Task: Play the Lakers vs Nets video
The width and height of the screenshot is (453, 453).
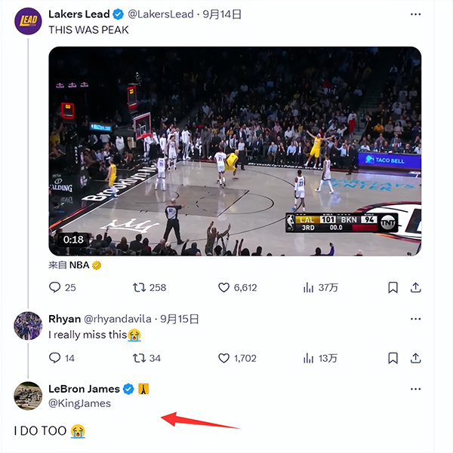Action: click(x=235, y=151)
